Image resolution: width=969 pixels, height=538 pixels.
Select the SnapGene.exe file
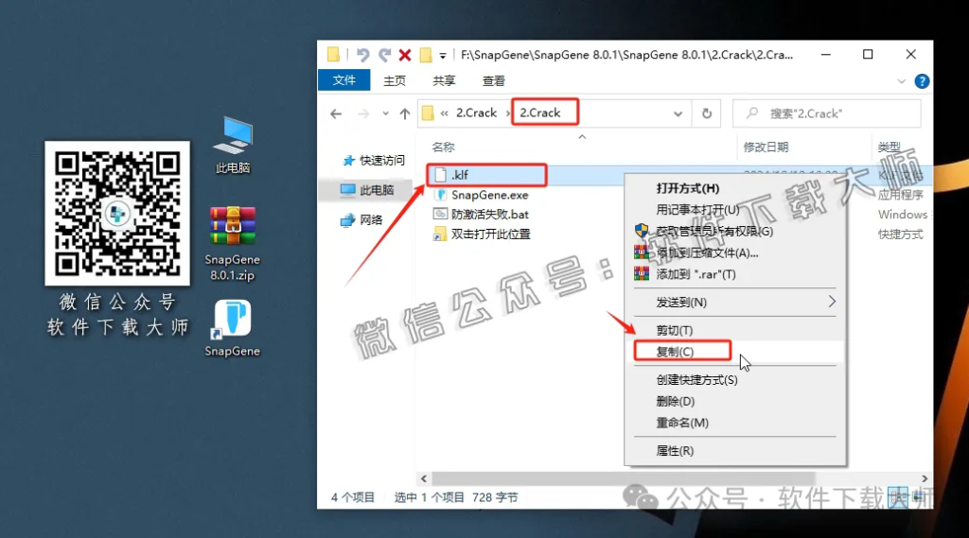[x=489, y=195]
